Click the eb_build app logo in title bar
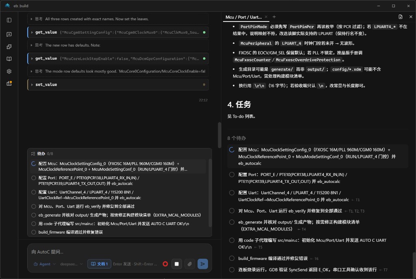This screenshot has height=279, width=416. pos(7,6)
